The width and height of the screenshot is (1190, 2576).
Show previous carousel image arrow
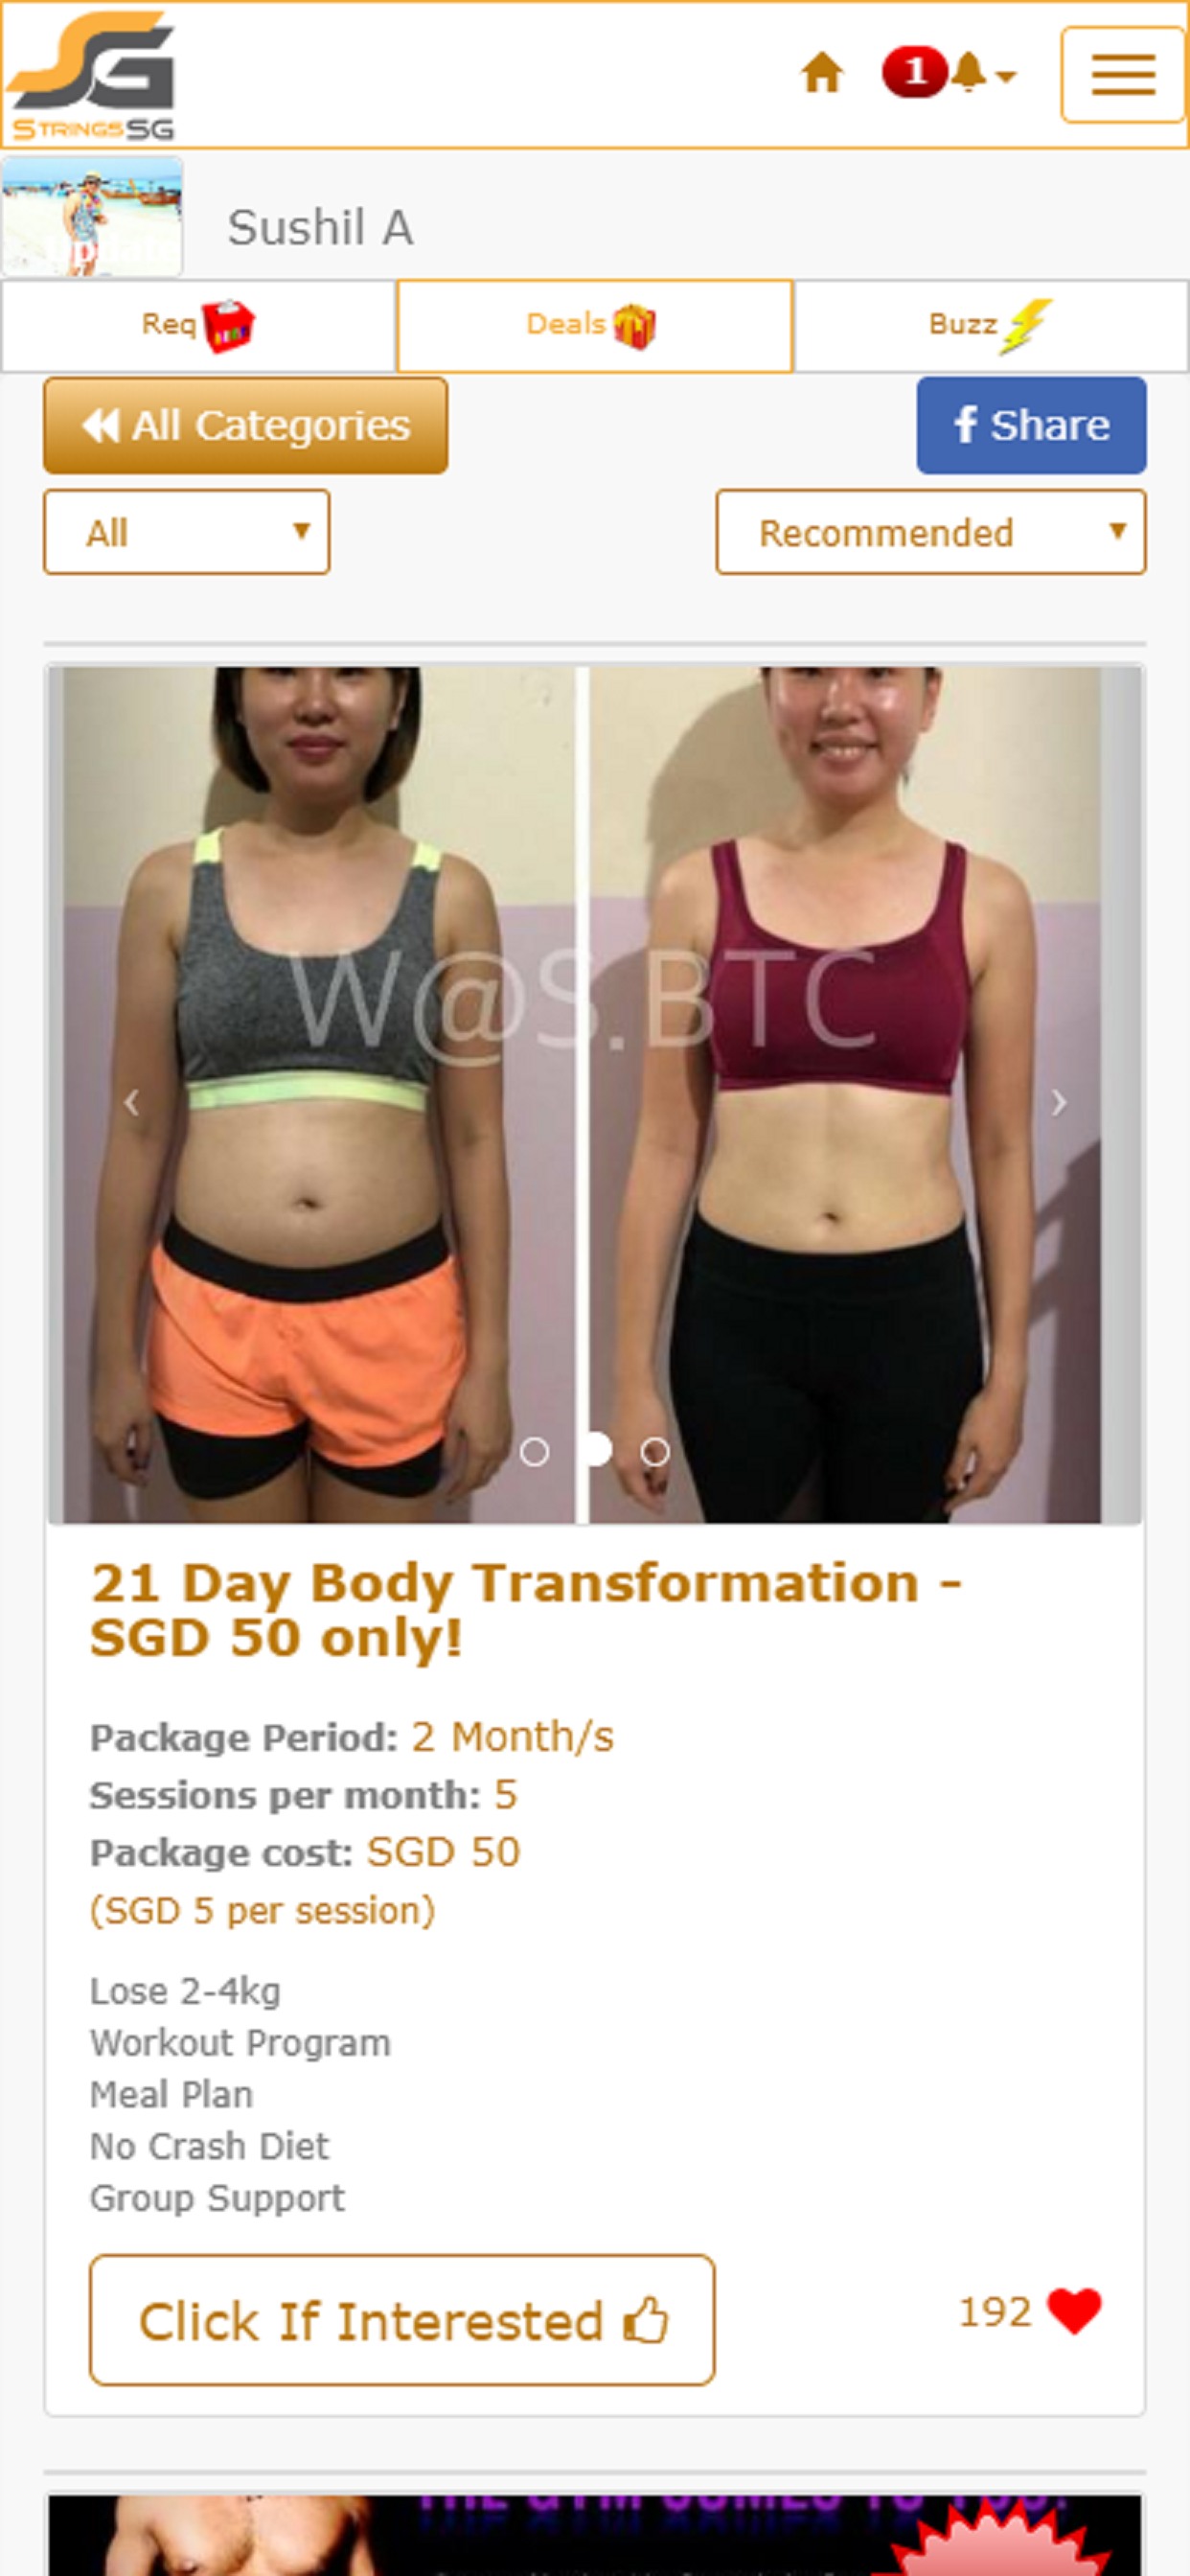pyautogui.click(x=131, y=1102)
